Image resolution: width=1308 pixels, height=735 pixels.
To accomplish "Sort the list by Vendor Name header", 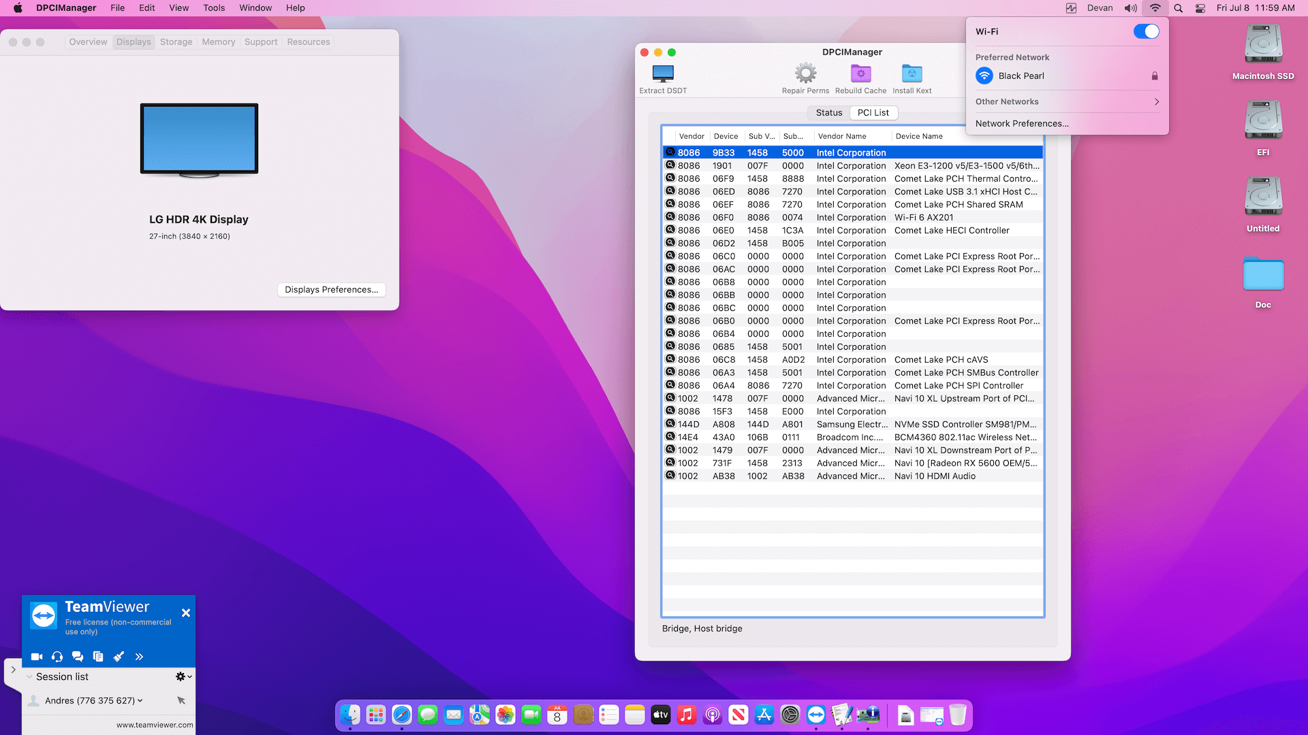I will pos(842,136).
